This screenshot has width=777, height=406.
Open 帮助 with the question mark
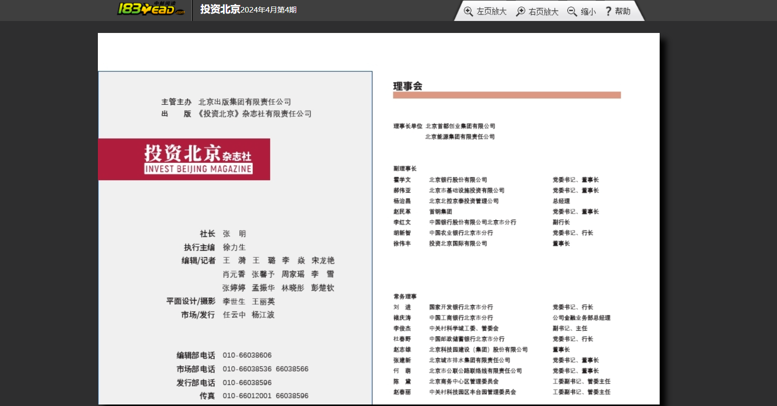tap(618, 11)
